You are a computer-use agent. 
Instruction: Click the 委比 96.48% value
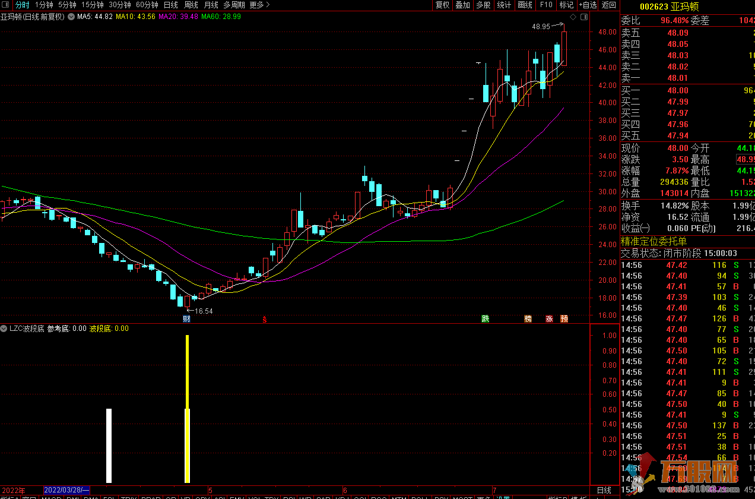(x=675, y=20)
